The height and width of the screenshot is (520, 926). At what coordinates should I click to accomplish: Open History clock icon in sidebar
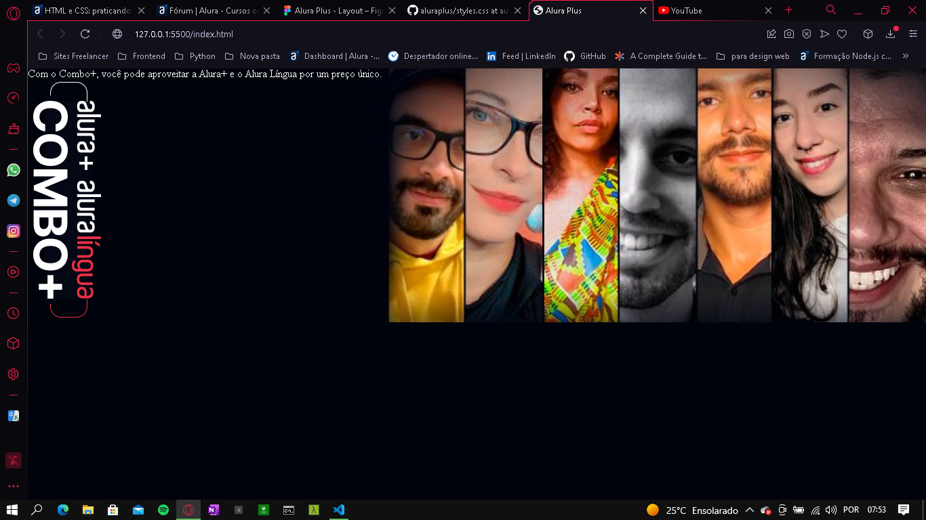point(13,313)
